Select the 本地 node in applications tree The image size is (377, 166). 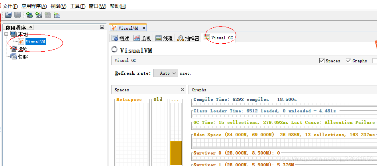(x=23, y=34)
